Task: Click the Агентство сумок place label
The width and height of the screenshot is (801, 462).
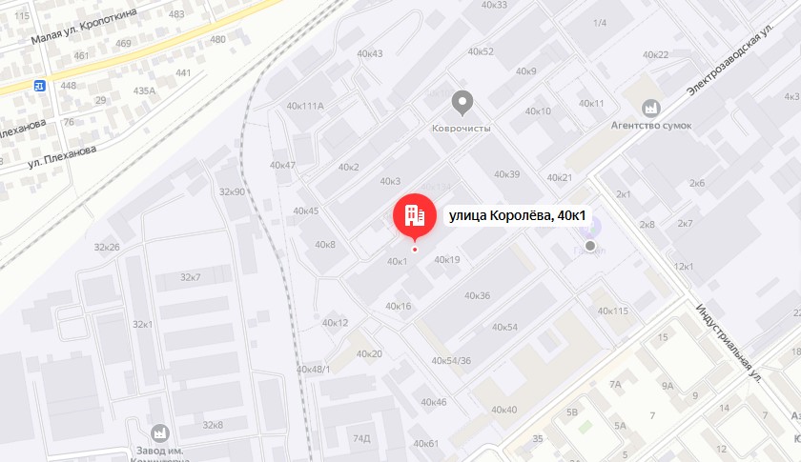Action: [651, 125]
